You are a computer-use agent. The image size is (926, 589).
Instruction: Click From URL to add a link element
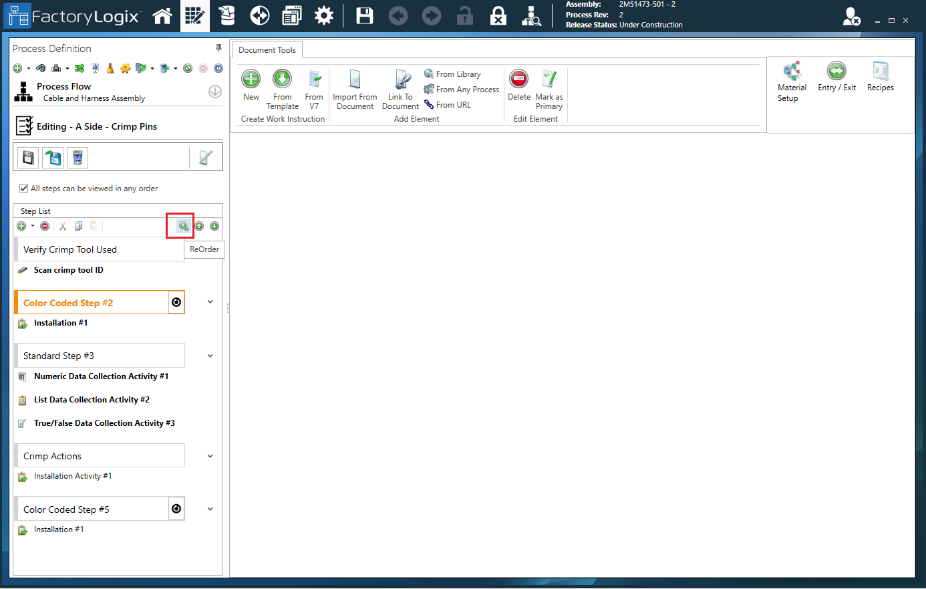452,104
